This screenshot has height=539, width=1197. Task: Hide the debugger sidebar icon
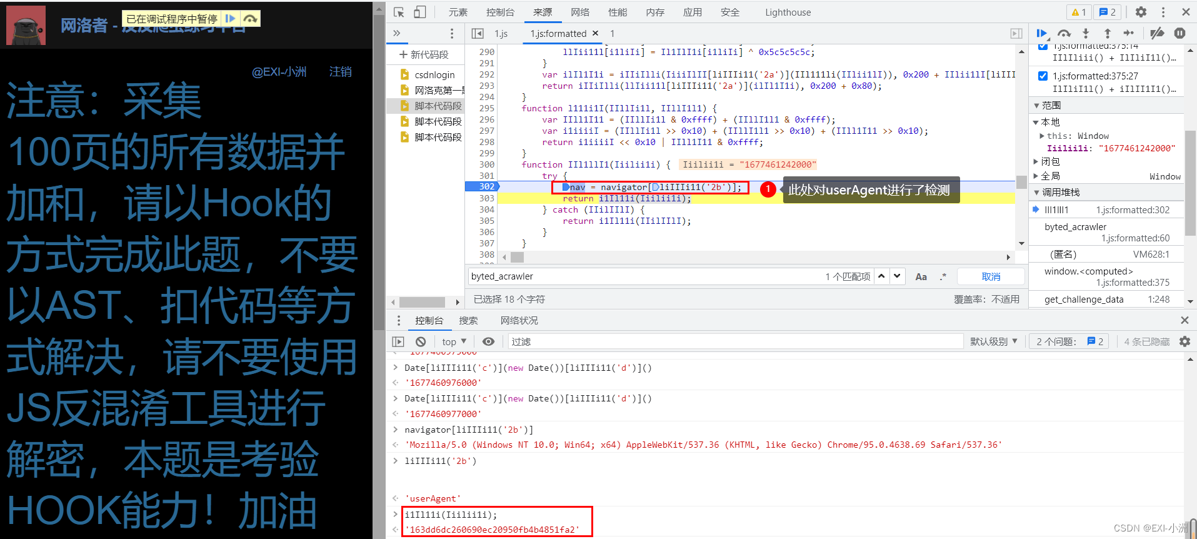point(1016,33)
